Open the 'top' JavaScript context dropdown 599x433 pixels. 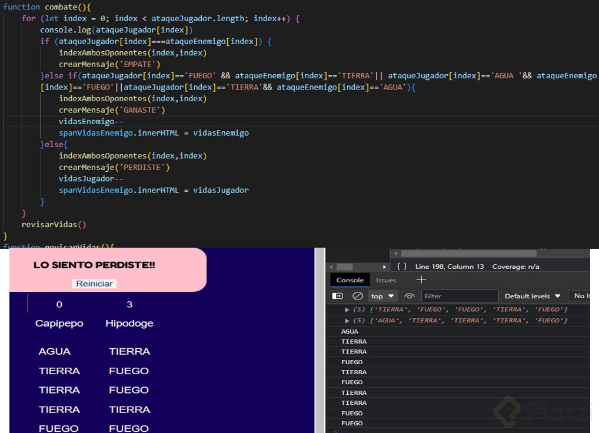[382, 296]
